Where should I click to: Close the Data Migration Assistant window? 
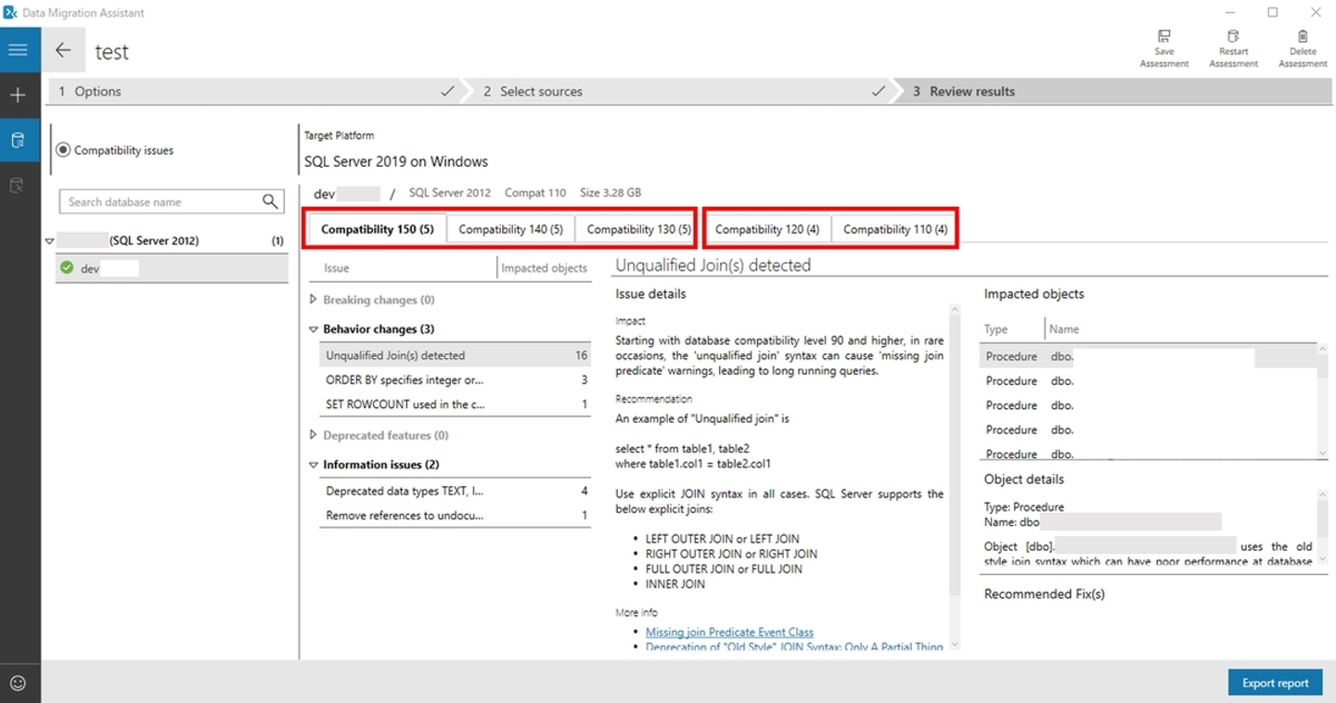coord(1316,13)
